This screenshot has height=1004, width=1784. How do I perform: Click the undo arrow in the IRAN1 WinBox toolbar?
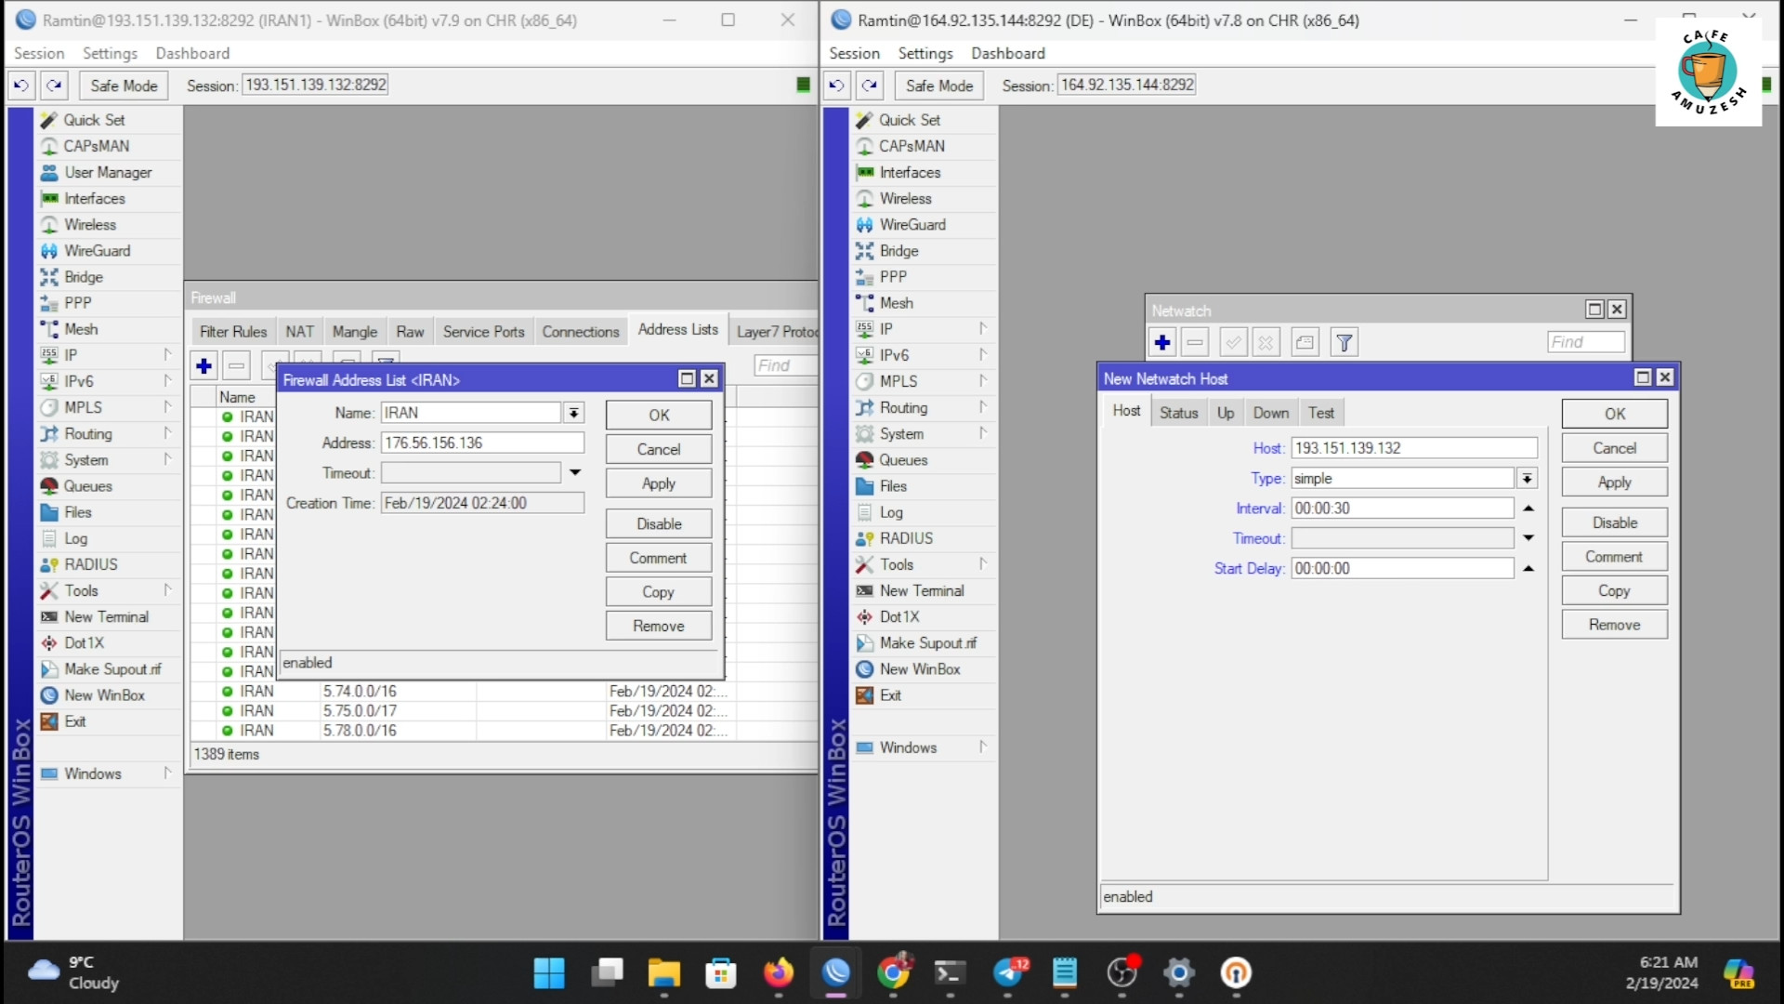tap(20, 86)
